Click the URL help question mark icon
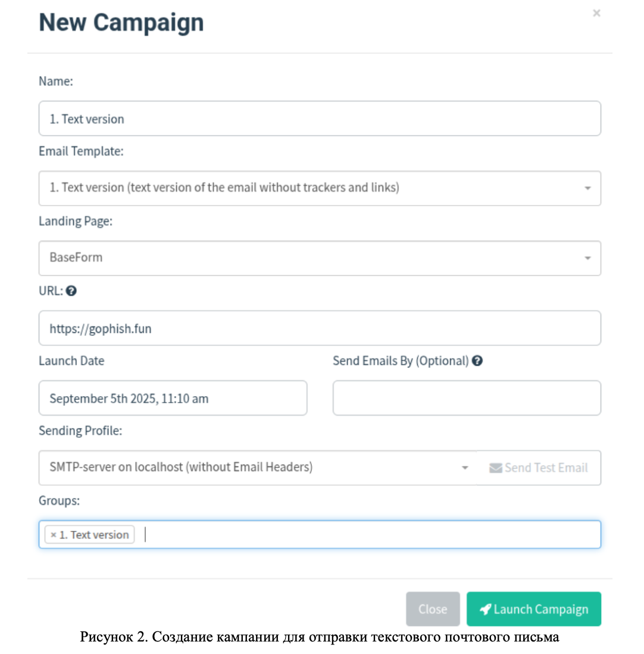This screenshot has height=654, width=644. tap(71, 291)
